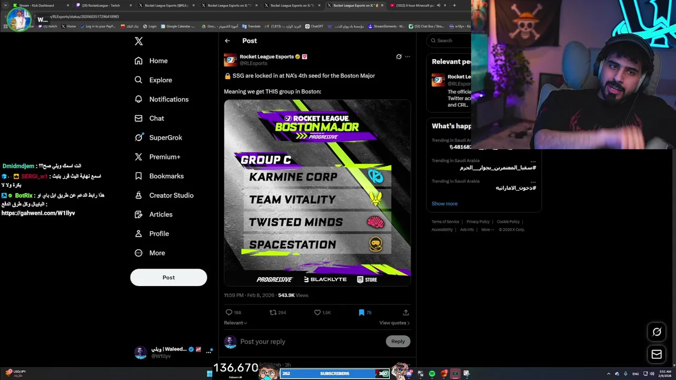Open options for the سفيا_المعتمرين trend
Viewport: 676px width, 380px height.
[533, 161]
